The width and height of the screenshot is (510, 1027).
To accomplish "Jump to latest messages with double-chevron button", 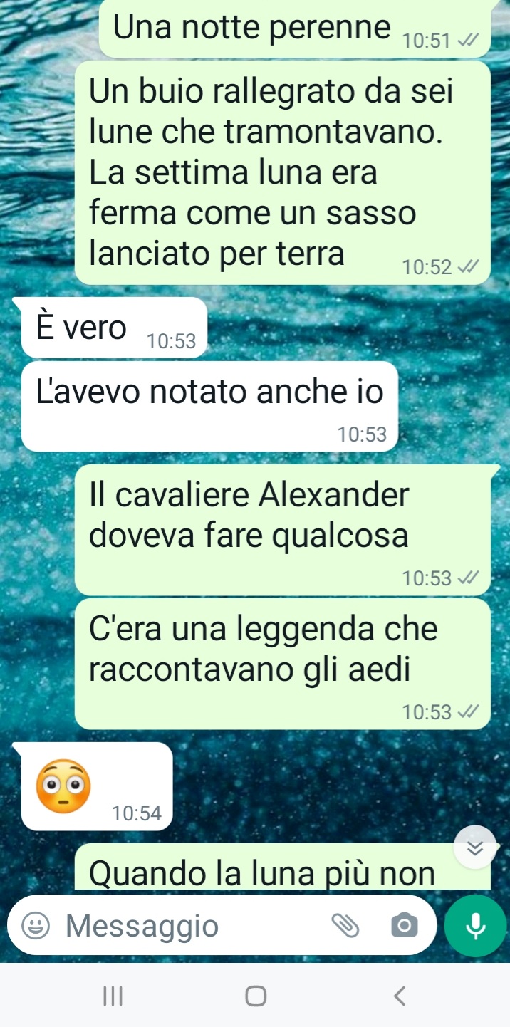I will click(x=475, y=848).
